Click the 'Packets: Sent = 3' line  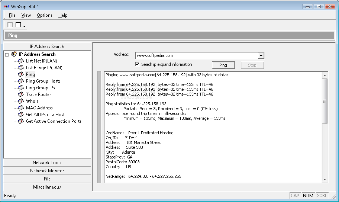(x=171, y=109)
